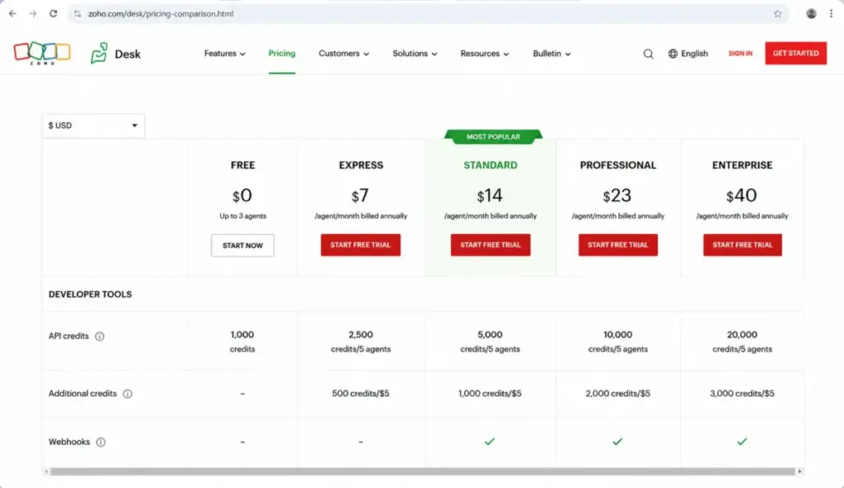
Task: Click the ENTERPRISE plan heading
Action: (743, 166)
